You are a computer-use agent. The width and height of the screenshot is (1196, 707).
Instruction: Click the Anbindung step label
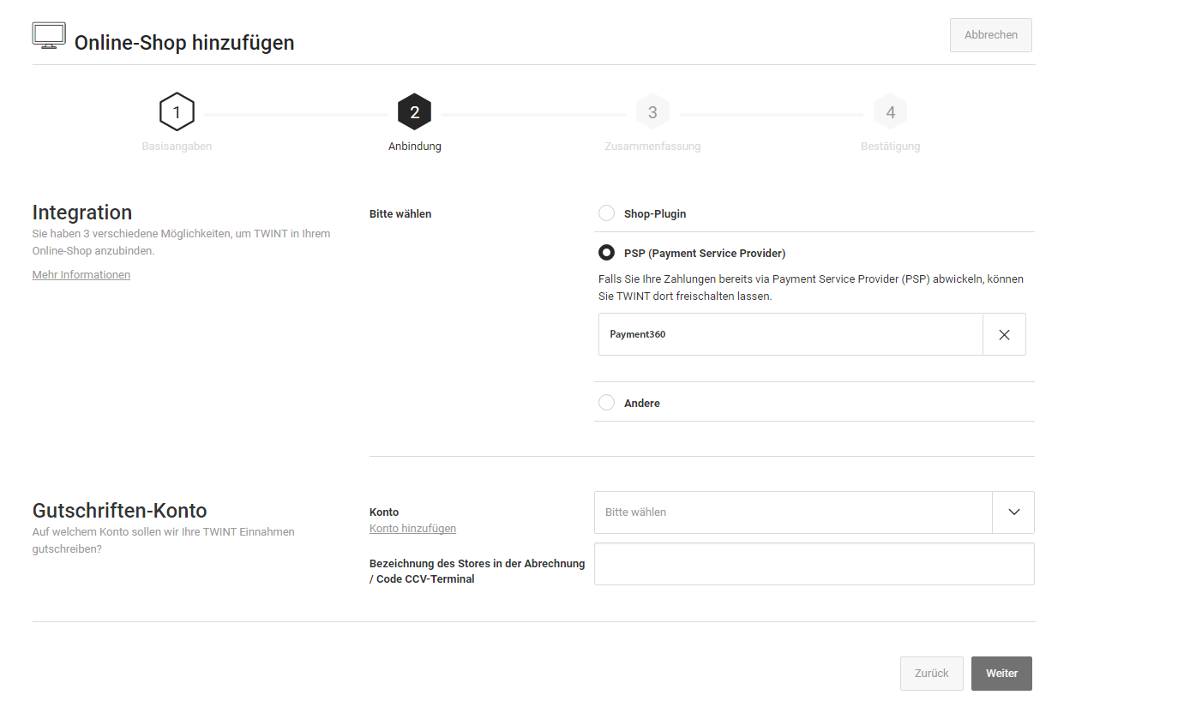click(x=414, y=147)
